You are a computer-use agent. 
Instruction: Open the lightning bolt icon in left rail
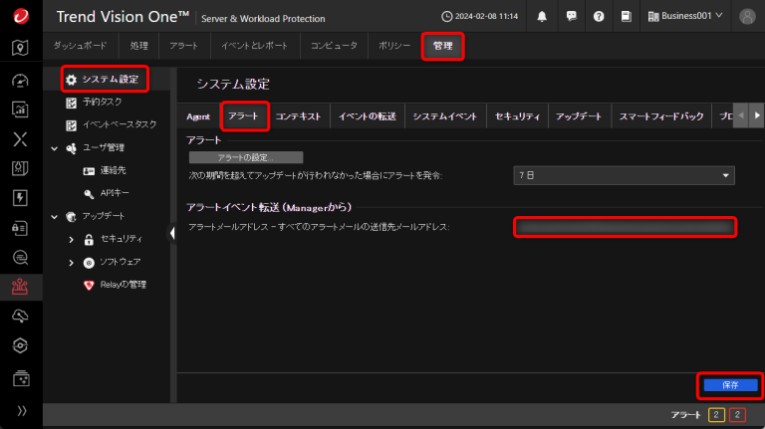20,198
